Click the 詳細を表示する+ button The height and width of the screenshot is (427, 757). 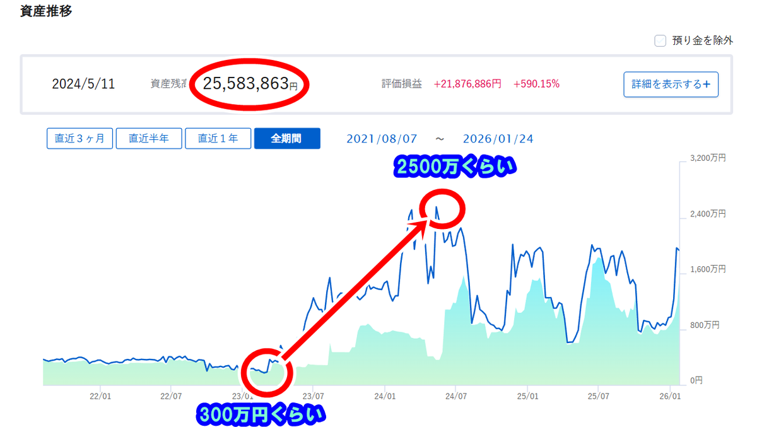671,85
